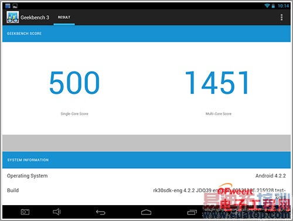Screen dimensions: 293x221
Task: Tap the 10:14 clock in status bar
Action: 283,6
